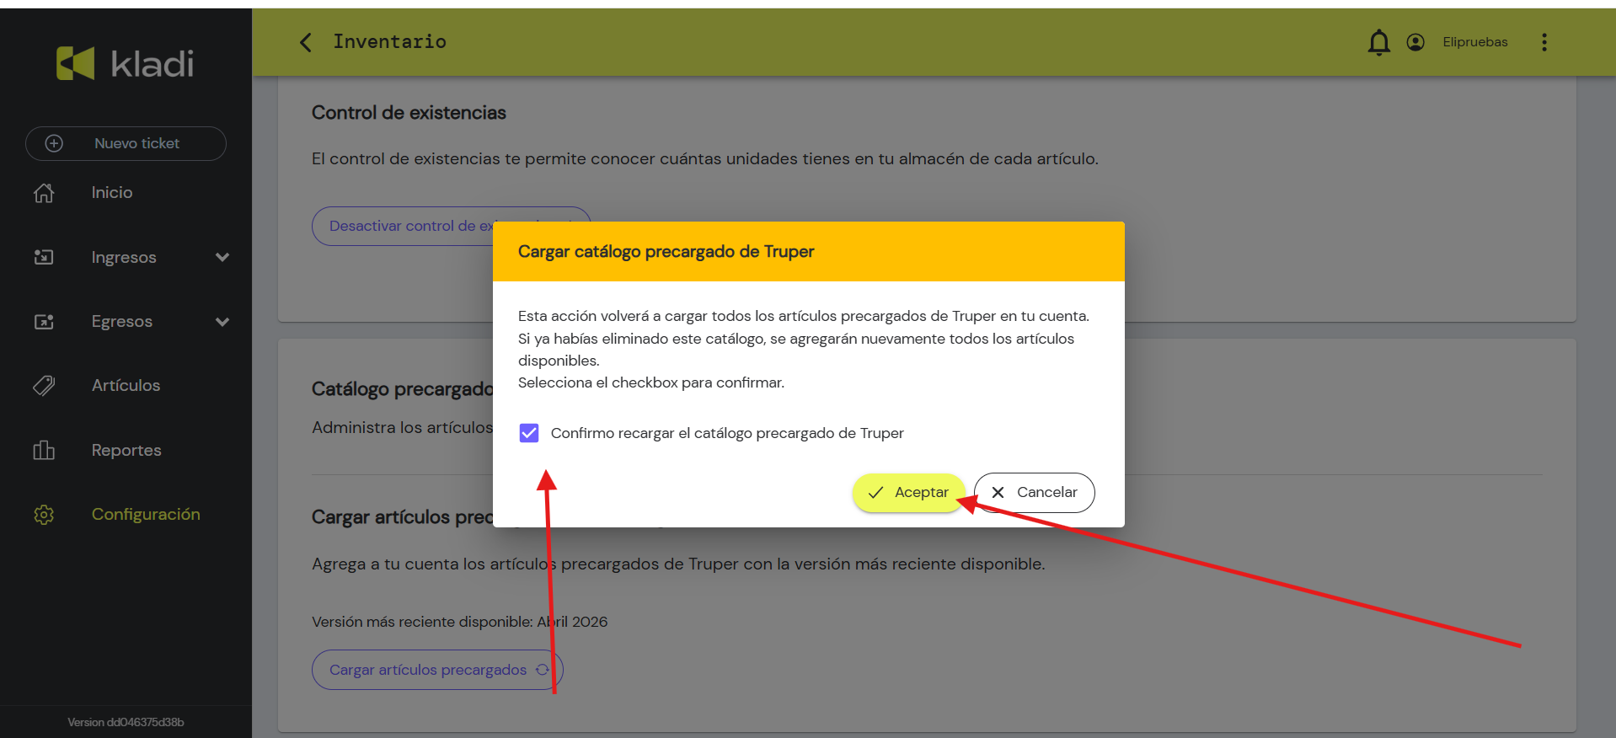This screenshot has height=738, width=1616.
Task: Click the kladi logo in the sidebar
Action: 125,63
